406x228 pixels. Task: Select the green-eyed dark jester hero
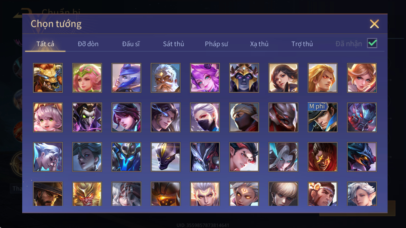click(87, 117)
